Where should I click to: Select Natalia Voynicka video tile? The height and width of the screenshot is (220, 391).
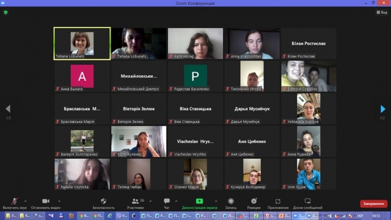82,174
